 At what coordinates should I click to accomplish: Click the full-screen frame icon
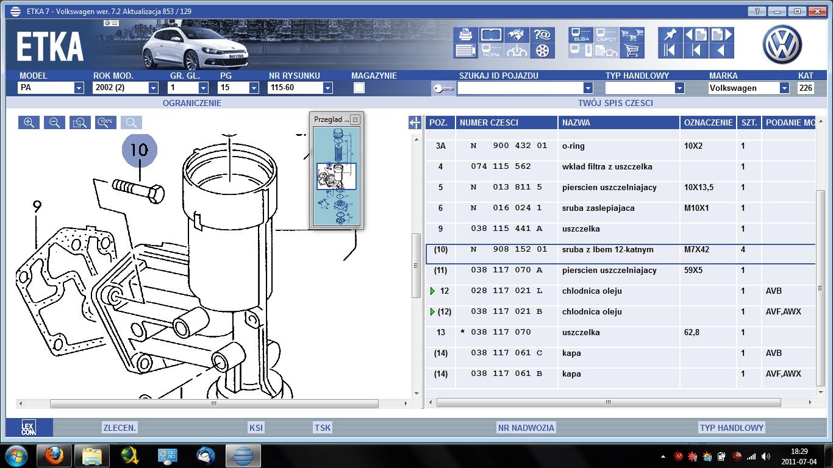point(491,35)
